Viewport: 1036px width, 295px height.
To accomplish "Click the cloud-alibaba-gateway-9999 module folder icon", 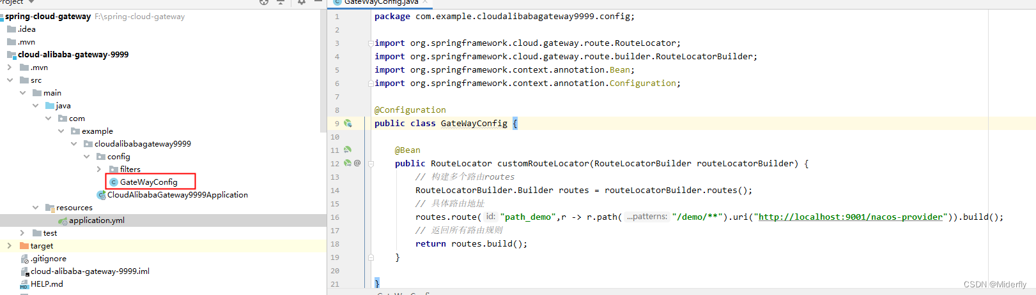I will click(12, 55).
